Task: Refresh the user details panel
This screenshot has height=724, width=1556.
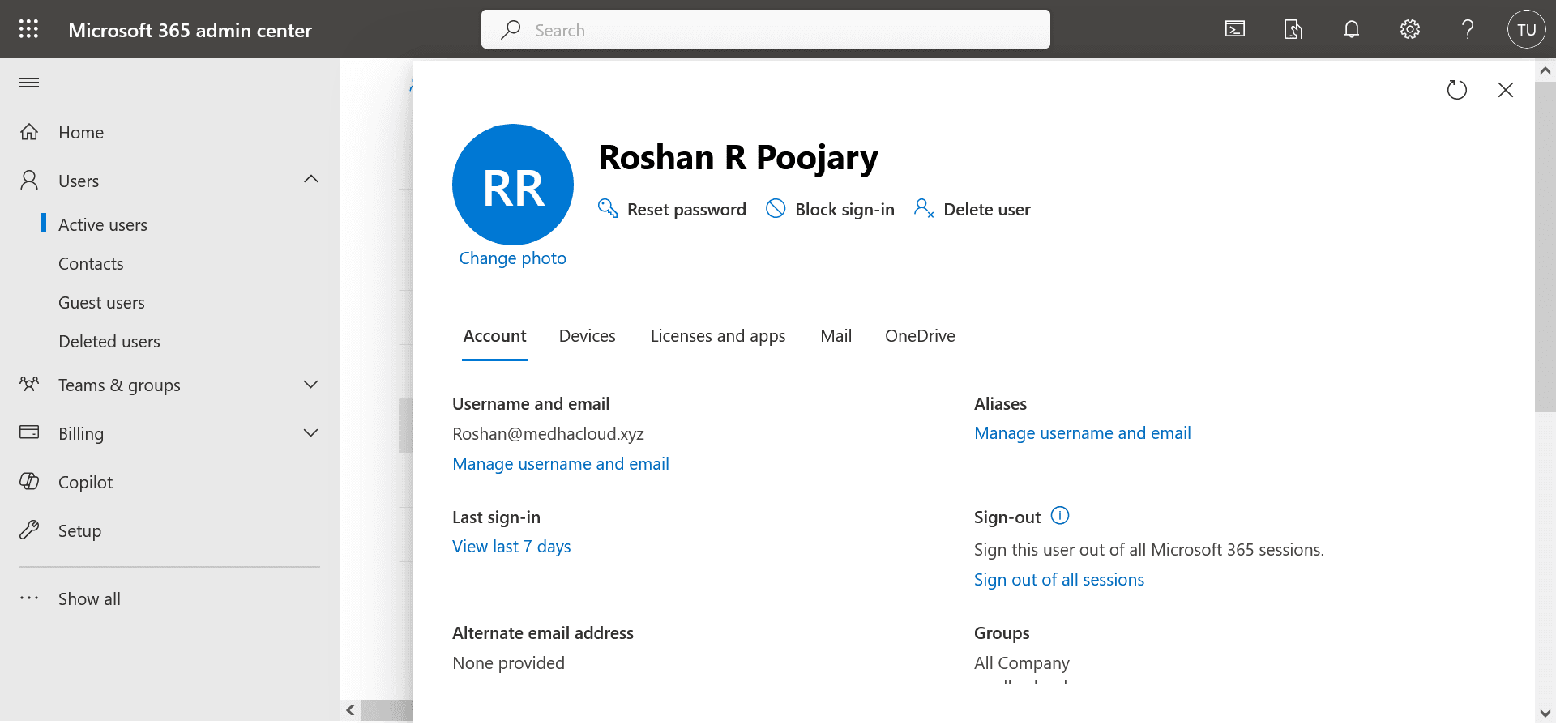Action: (x=1456, y=90)
